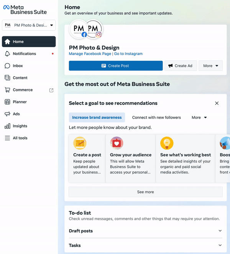This screenshot has height=254, width=230.
Task: Open the Grow your audience recommendation card
Action: [x=131, y=158]
